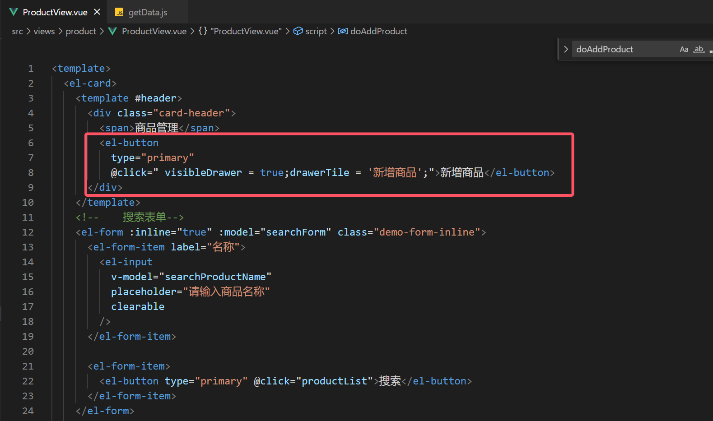
Task: Click clearable attribute on line 17
Action: (x=138, y=307)
